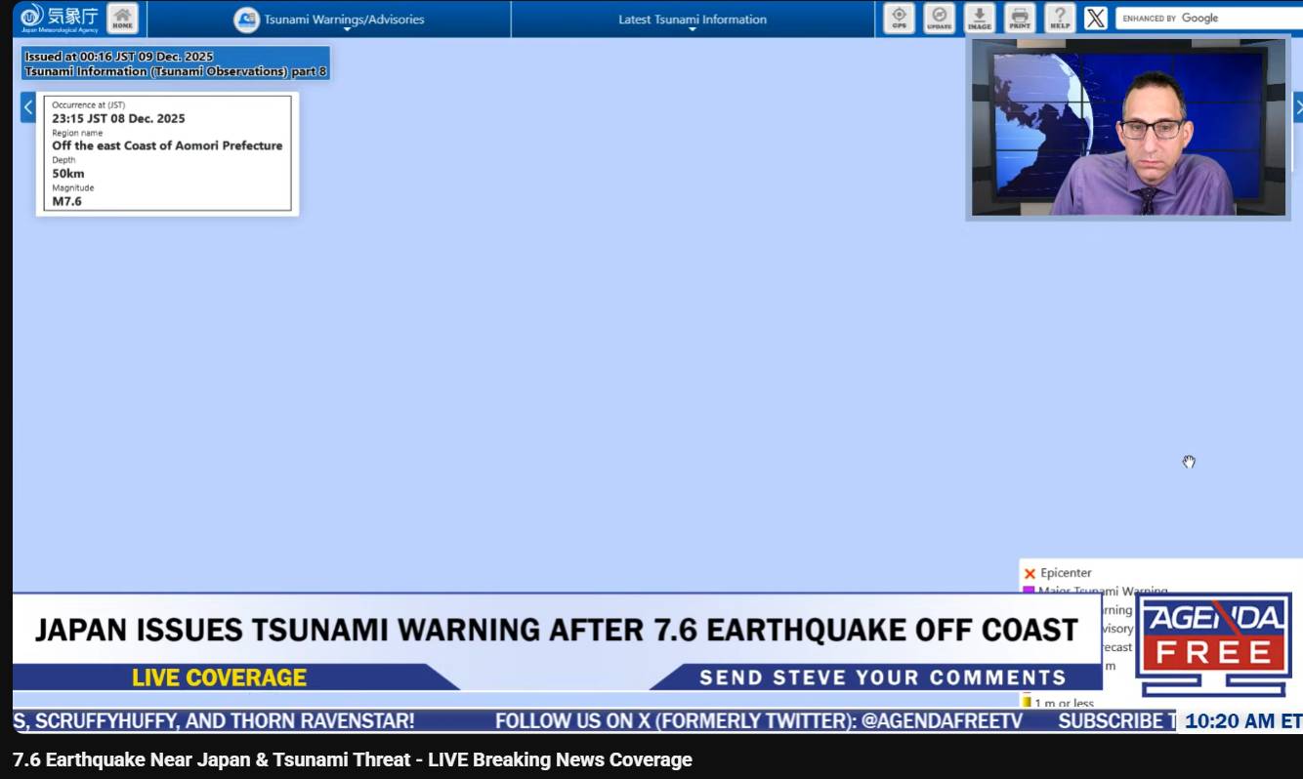
Task: Click the Epicenter legend entry
Action: 1058,573
